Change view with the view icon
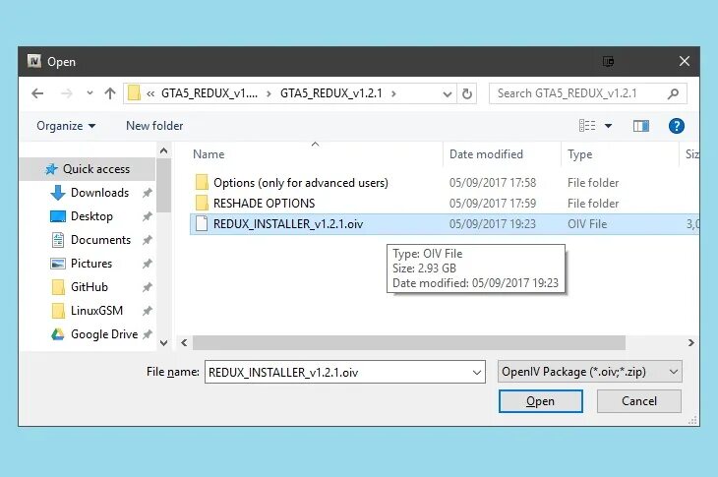The width and height of the screenshot is (718, 477). 587,126
